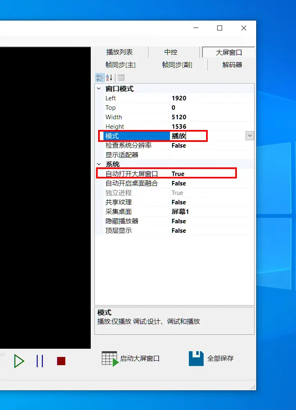This screenshot has width=296, height=410.
Task: Switch to the 播放列表 tab
Action: tap(119, 52)
